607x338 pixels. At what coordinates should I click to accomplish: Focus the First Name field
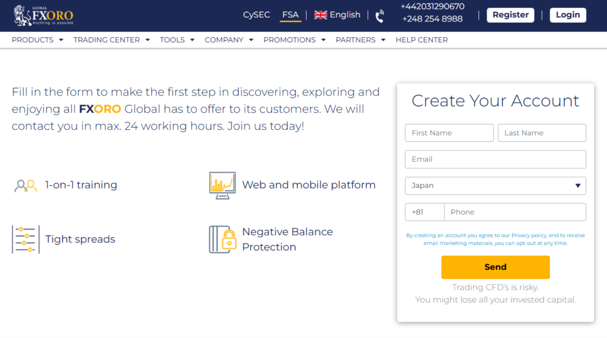(x=449, y=133)
